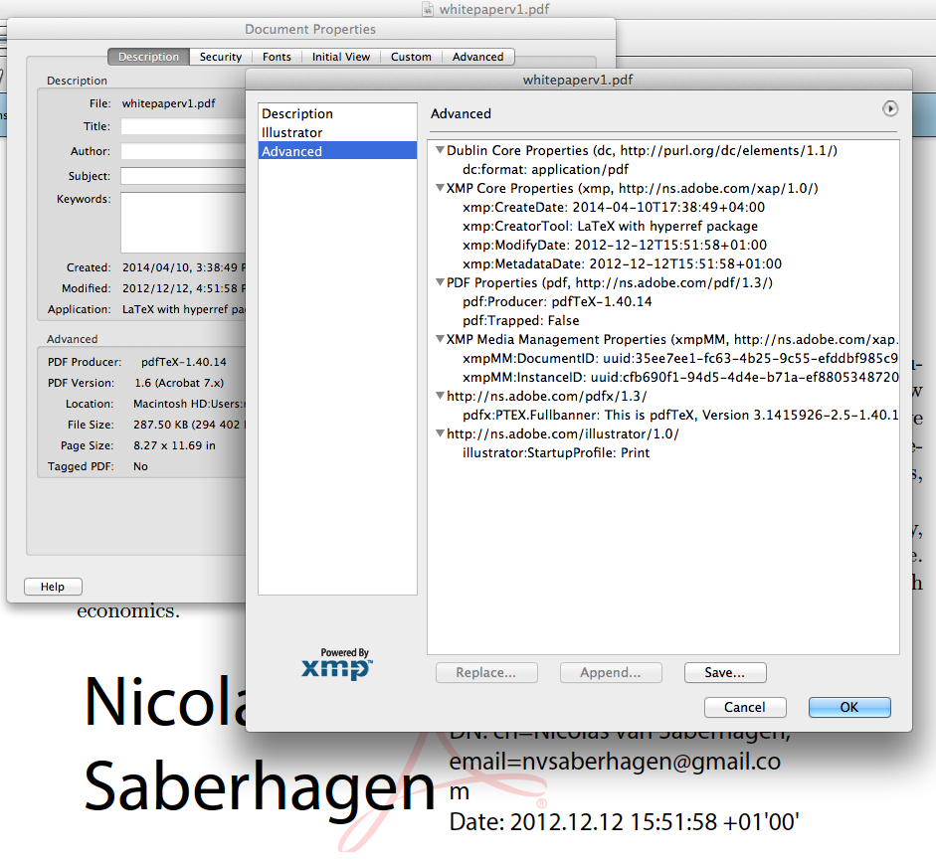Click the Application LaTeX with hyperref value
Viewport: 936px width, 860px height.
(x=183, y=309)
